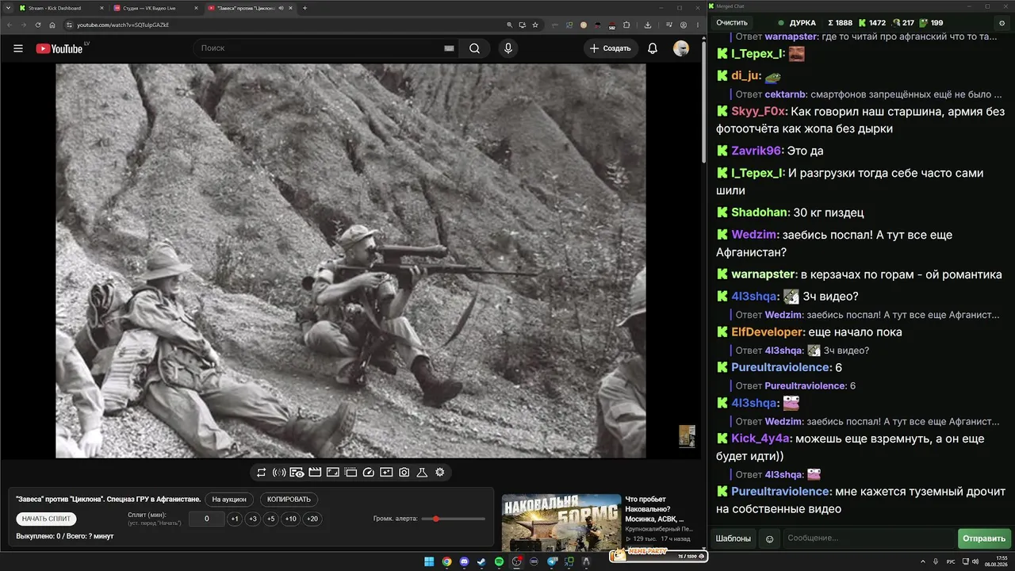This screenshot has width=1015, height=571.
Task: Click the total viewer count 1888
Action: tap(840, 23)
